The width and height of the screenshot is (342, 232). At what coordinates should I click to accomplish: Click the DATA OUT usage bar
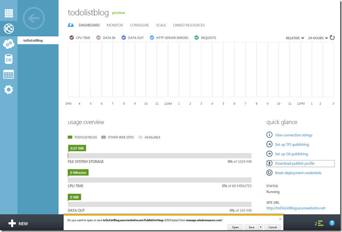coord(160,205)
